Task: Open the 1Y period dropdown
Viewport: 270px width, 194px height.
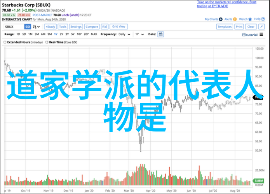Action: click(x=139, y=35)
